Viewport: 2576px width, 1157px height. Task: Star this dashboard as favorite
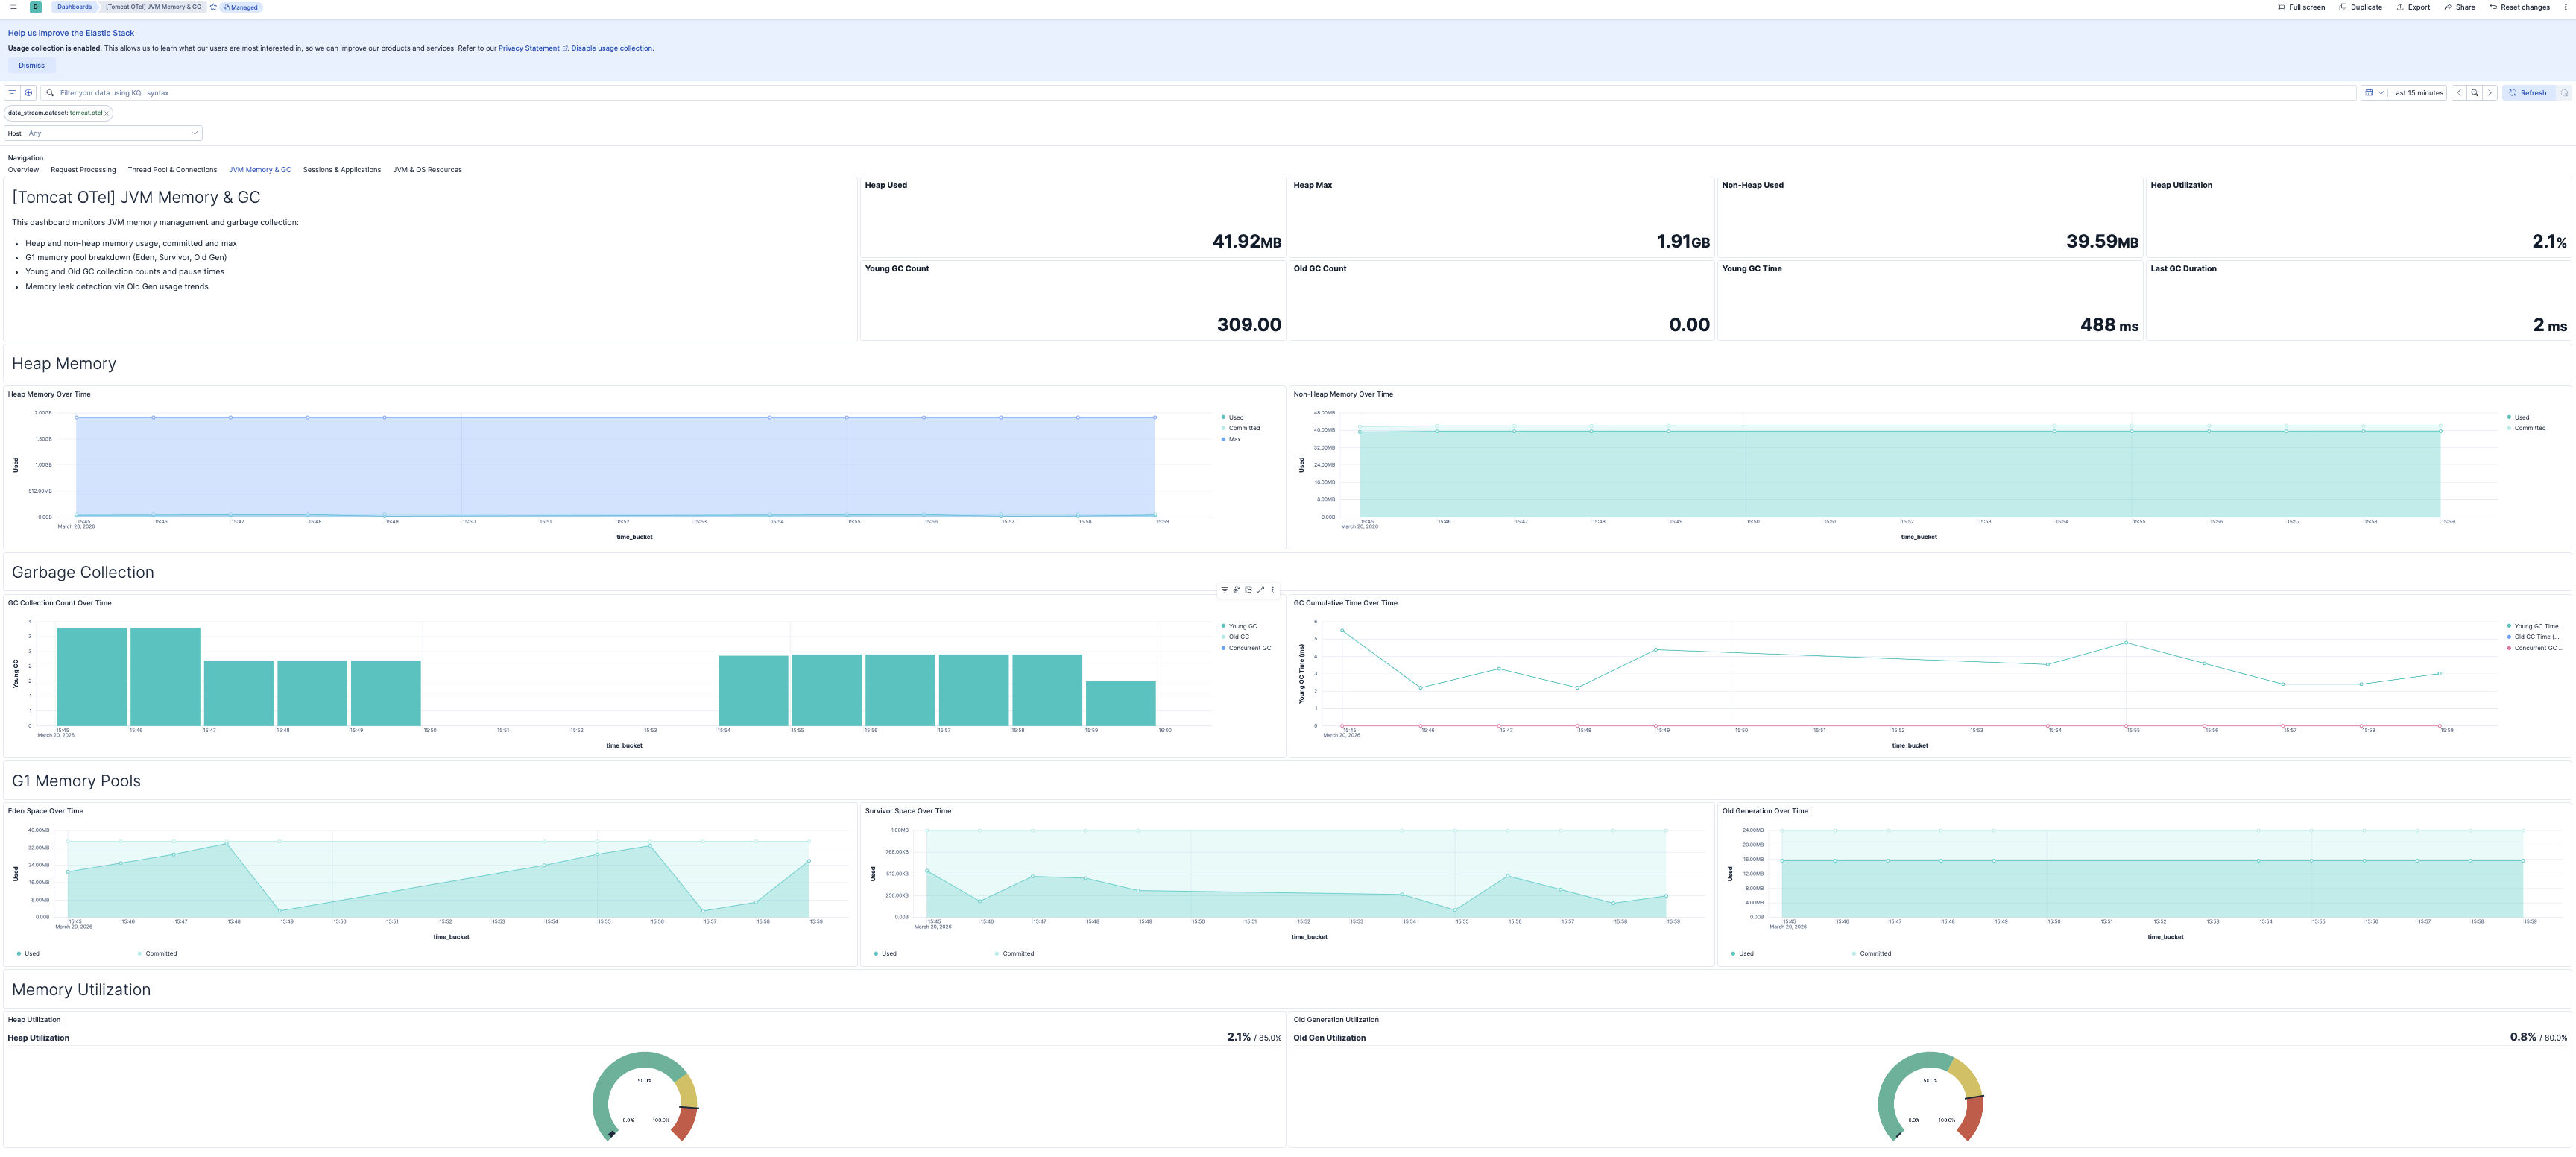(x=213, y=7)
